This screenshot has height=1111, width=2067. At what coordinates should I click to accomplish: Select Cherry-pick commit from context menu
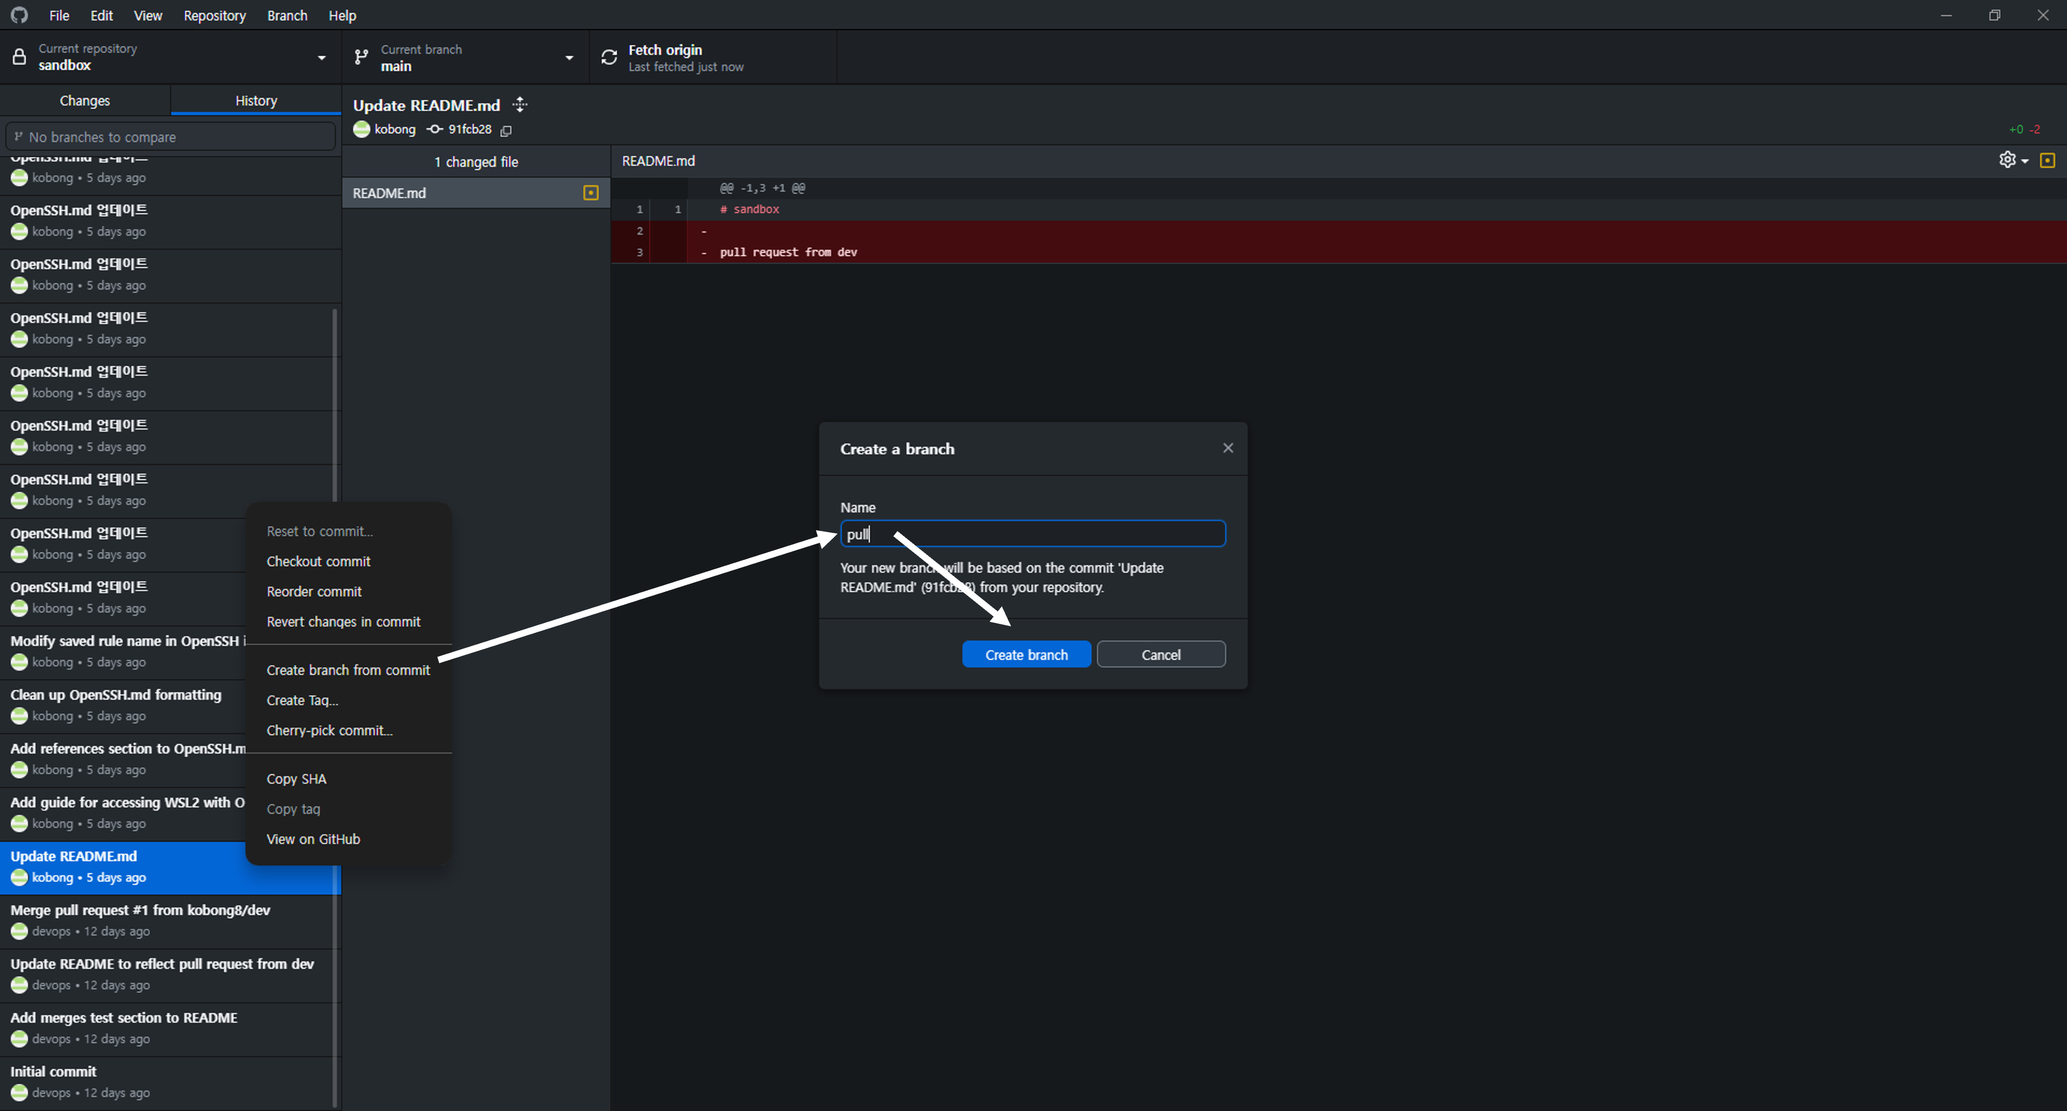329,730
